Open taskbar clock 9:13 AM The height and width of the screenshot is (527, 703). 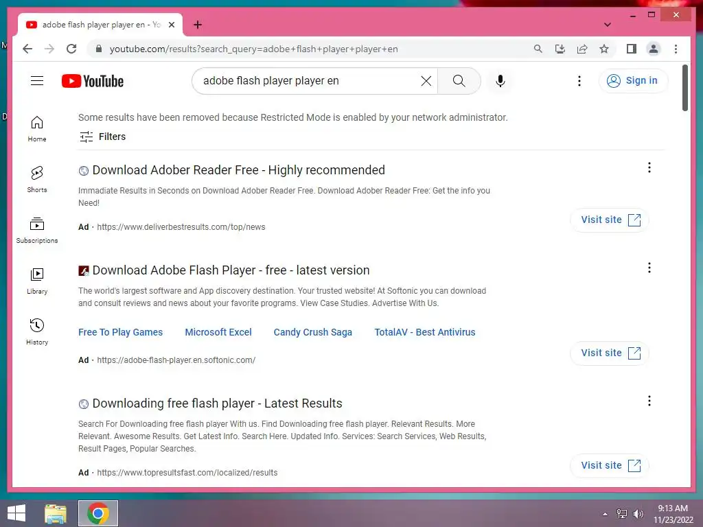(673, 514)
